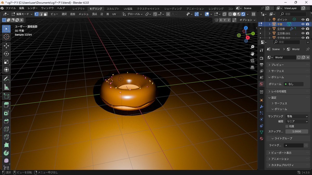Select the Add Cube tool
This screenshot has width=312, height=175.
coord(6,96)
